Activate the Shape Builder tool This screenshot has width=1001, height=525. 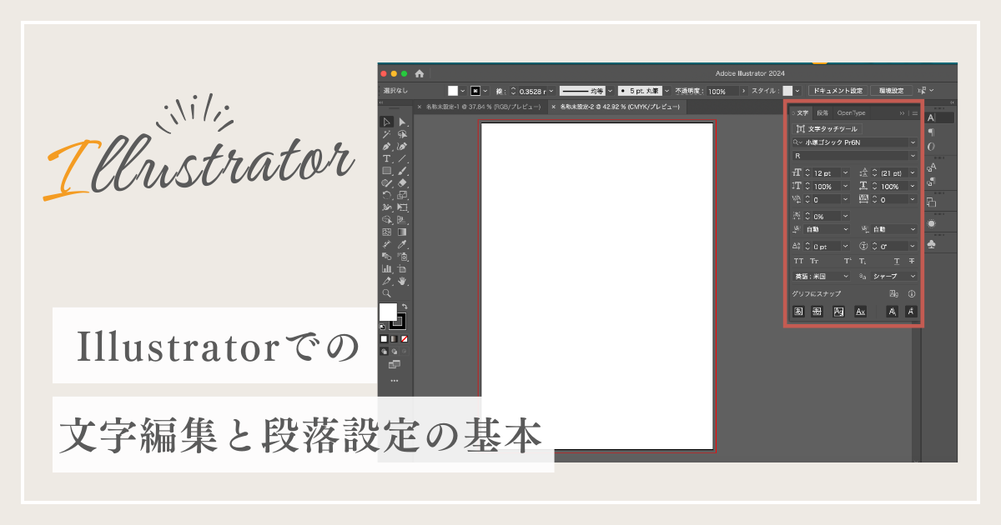(x=387, y=219)
